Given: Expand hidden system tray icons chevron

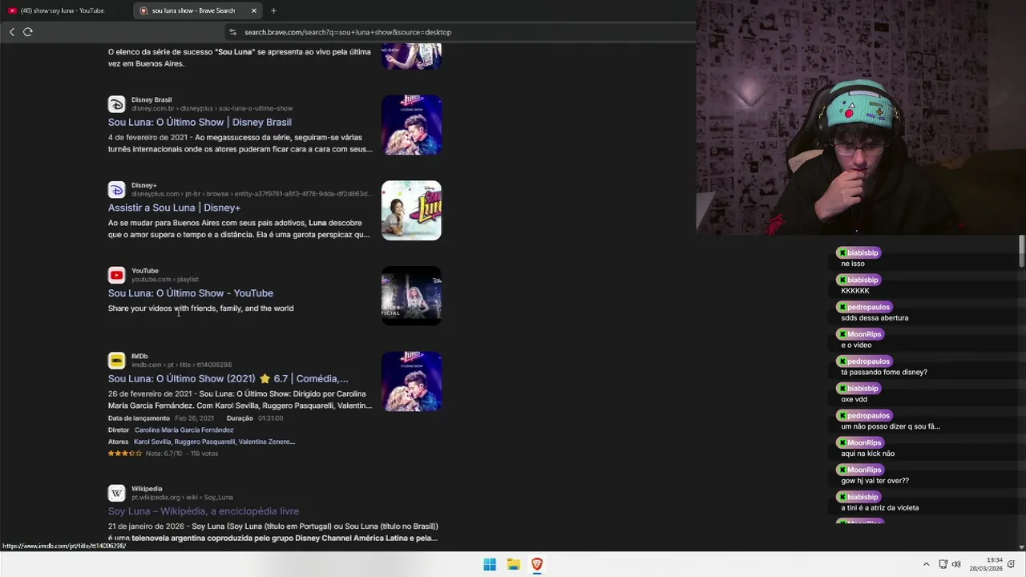Looking at the screenshot, I should [x=926, y=564].
